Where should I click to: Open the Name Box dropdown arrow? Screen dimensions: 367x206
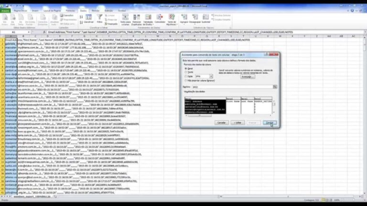tap(29, 32)
